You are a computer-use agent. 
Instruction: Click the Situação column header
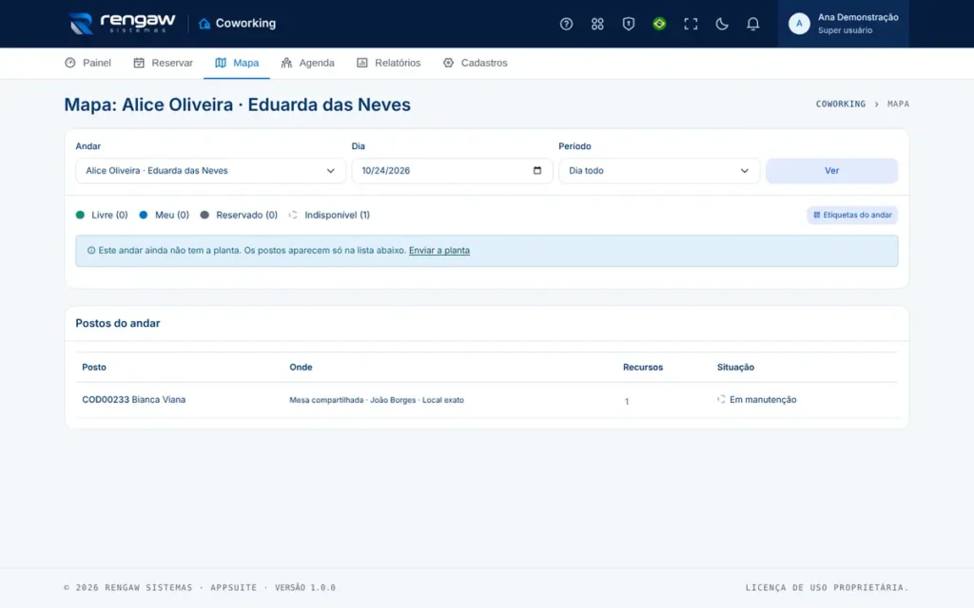click(735, 368)
